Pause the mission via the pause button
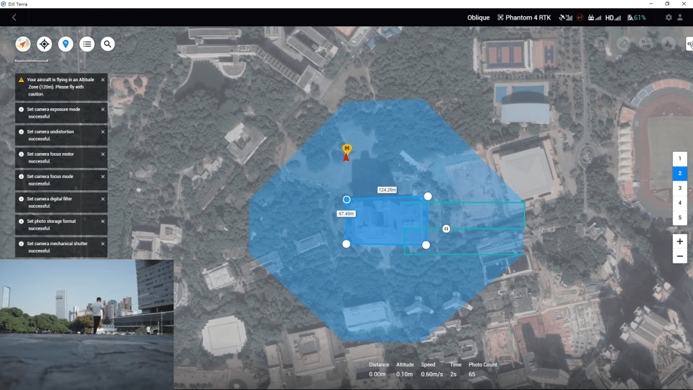693x390 pixels. 446,229
